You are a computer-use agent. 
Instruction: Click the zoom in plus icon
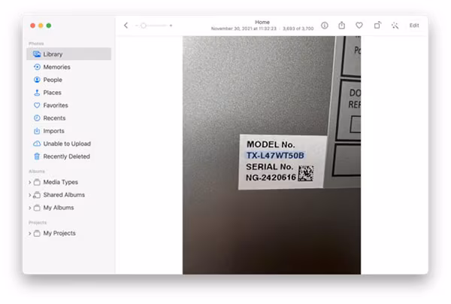tap(171, 26)
